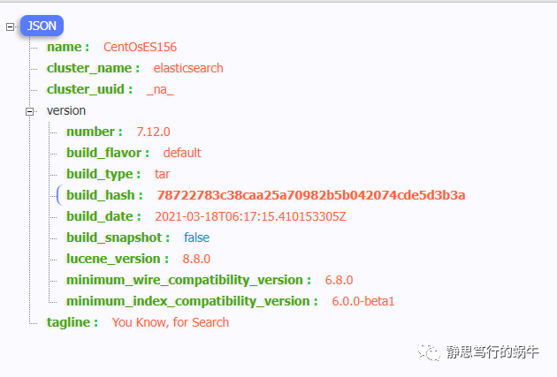Click the build_flavor key
The width and height of the screenshot is (557, 377).
[x=107, y=153]
